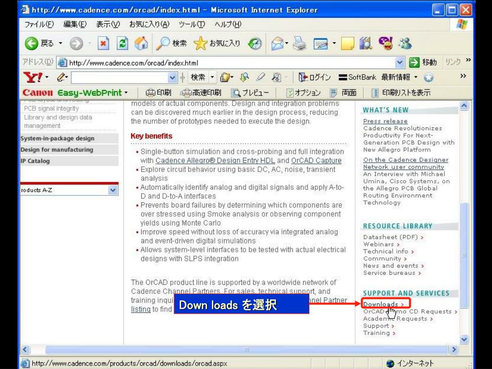Click the vertical scrollbar down arrow

tap(464, 339)
